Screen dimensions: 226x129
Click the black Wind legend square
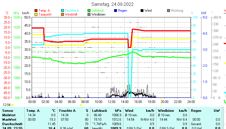pos(142,11)
